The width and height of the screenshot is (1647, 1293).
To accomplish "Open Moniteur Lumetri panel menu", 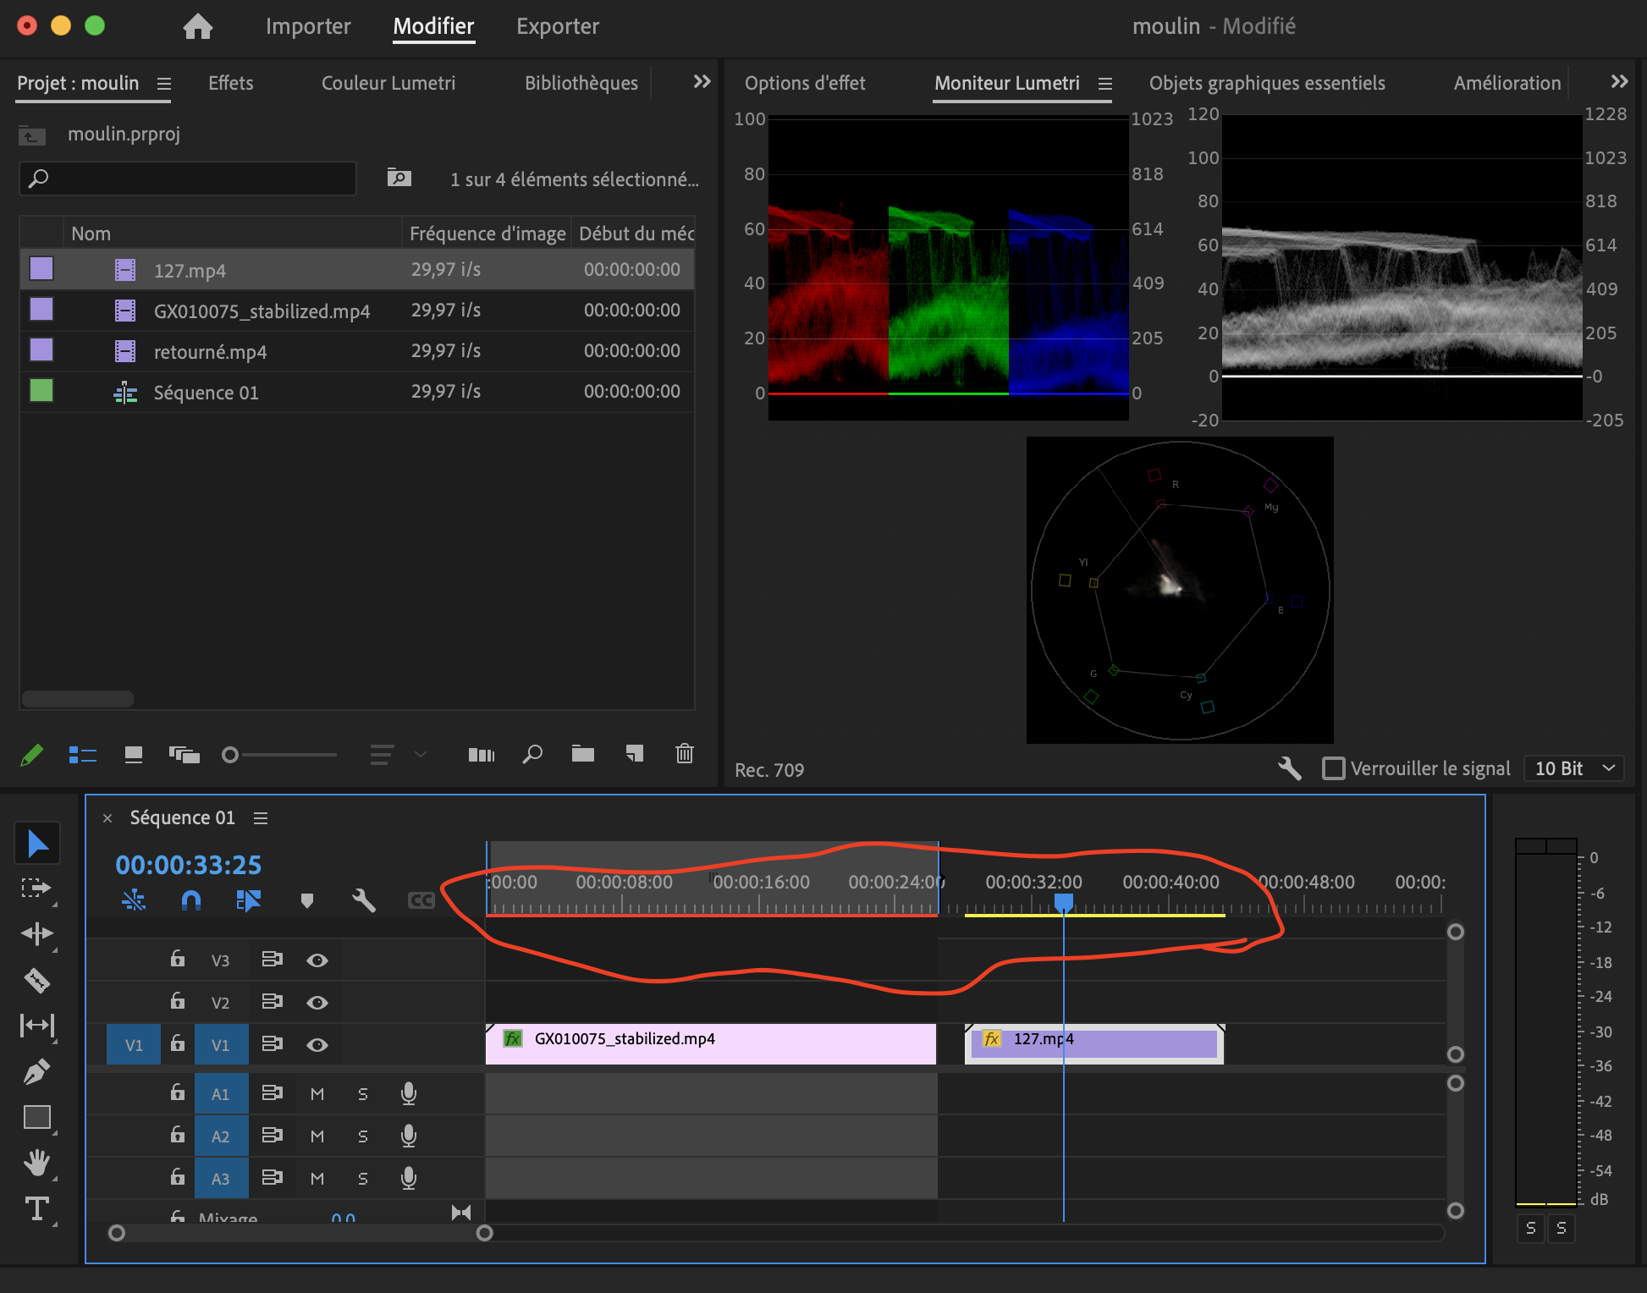I will tap(1105, 84).
